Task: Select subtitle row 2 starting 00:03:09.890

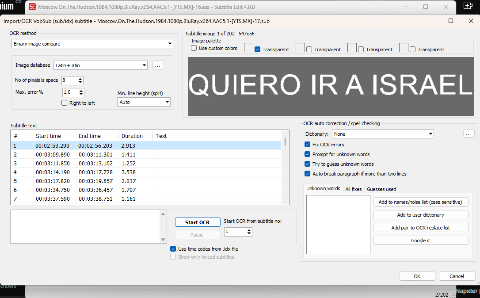Action: [146, 154]
